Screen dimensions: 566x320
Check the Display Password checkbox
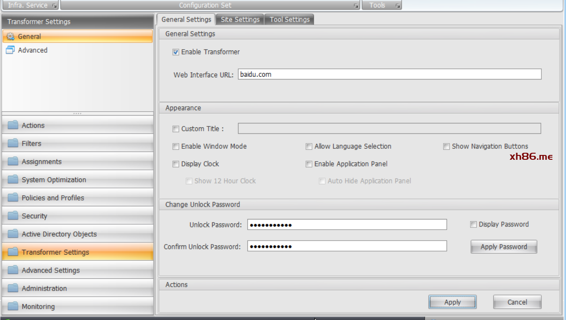(x=474, y=225)
